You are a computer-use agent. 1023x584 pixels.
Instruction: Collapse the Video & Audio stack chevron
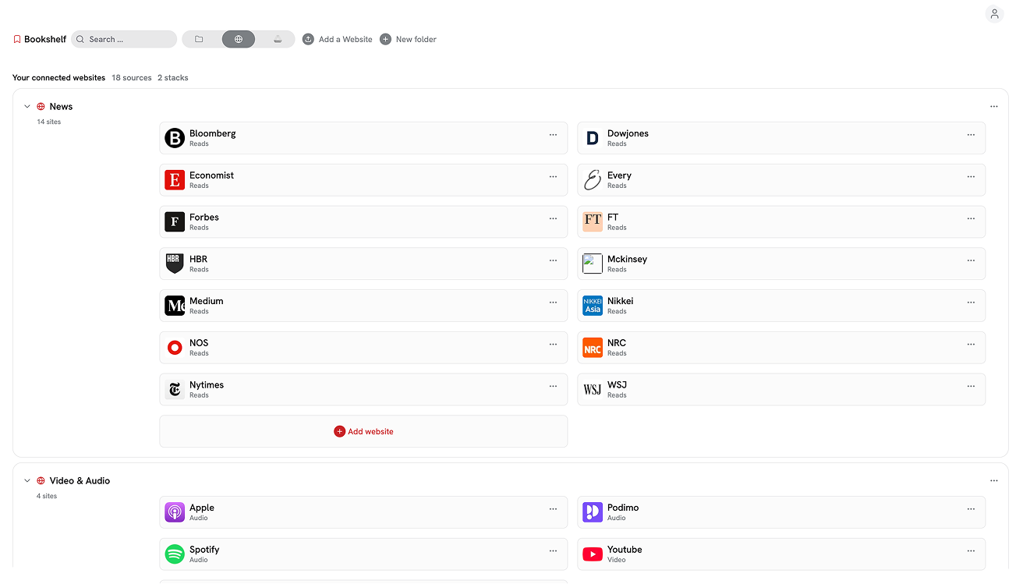27,481
